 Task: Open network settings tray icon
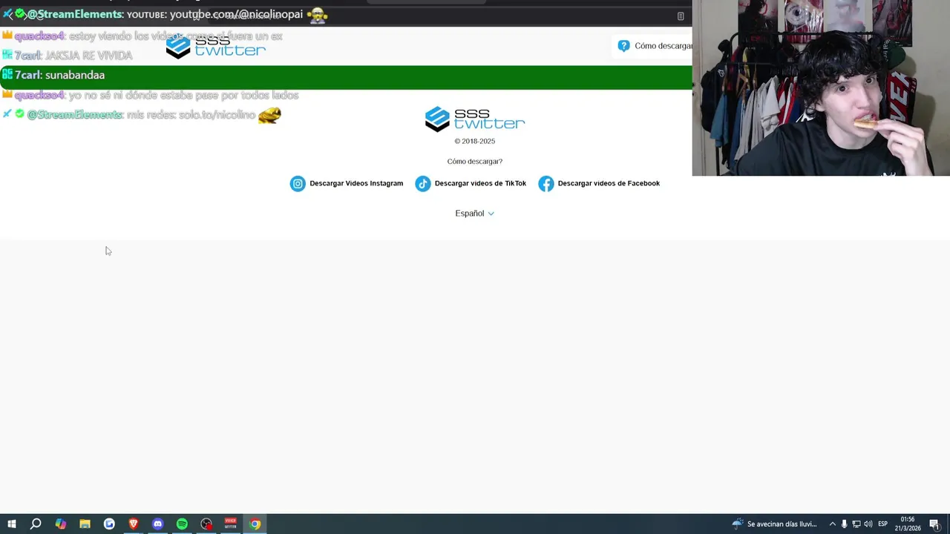[x=856, y=524]
